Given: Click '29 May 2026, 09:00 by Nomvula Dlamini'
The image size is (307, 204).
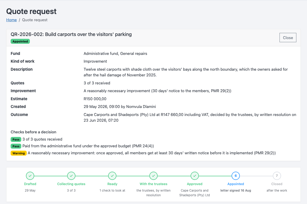Looking at the screenshot, I should pos(120,107).
